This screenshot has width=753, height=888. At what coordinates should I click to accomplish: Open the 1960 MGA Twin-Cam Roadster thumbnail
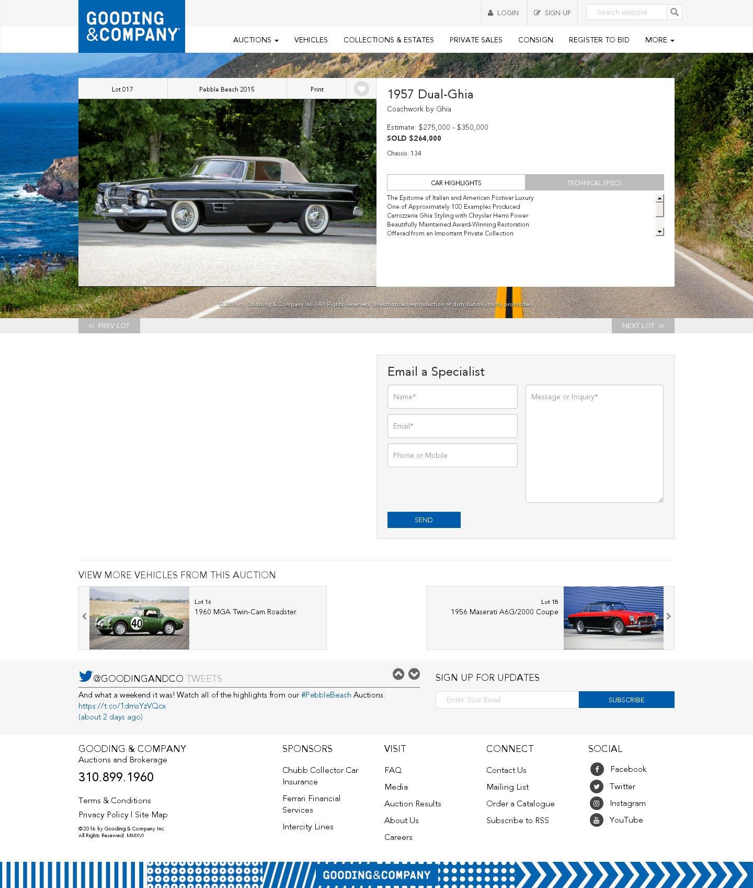139,618
